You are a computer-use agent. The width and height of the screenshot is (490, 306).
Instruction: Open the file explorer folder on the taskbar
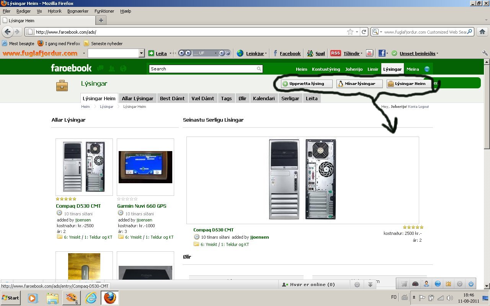pos(52,298)
